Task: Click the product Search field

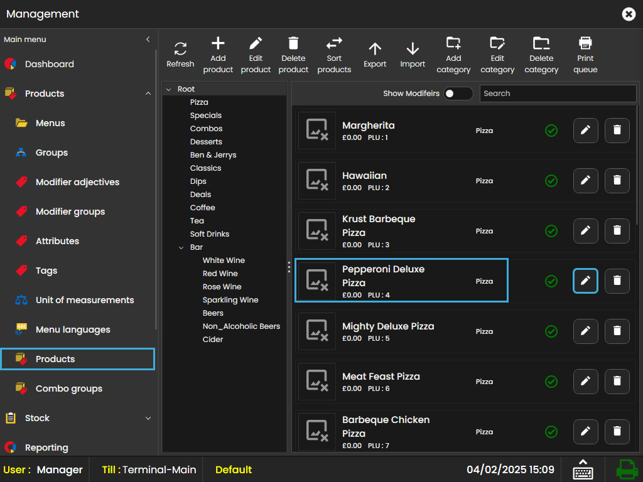Action: tap(558, 94)
